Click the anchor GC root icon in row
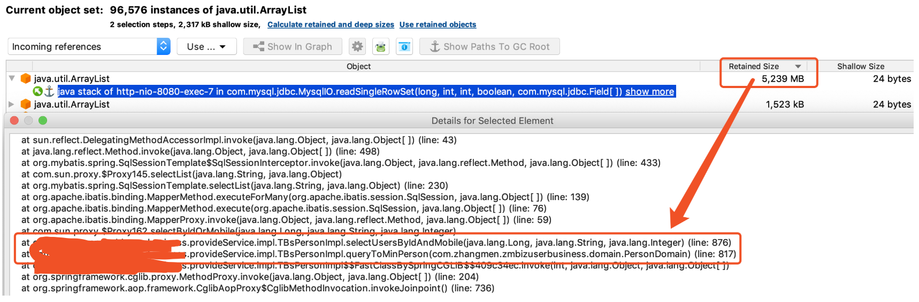This screenshot has height=302, width=919. pyautogui.click(x=49, y=92)
